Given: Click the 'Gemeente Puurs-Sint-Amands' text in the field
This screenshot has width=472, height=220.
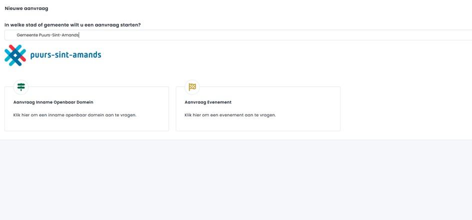Looking at the screenshot, I should click(48, 35).
